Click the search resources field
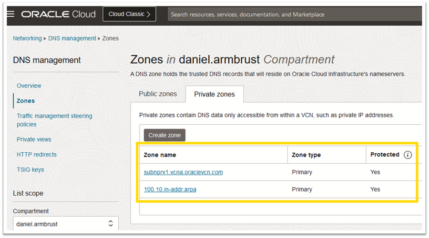Screen dimensions: 429x238 tap(293, 14)
